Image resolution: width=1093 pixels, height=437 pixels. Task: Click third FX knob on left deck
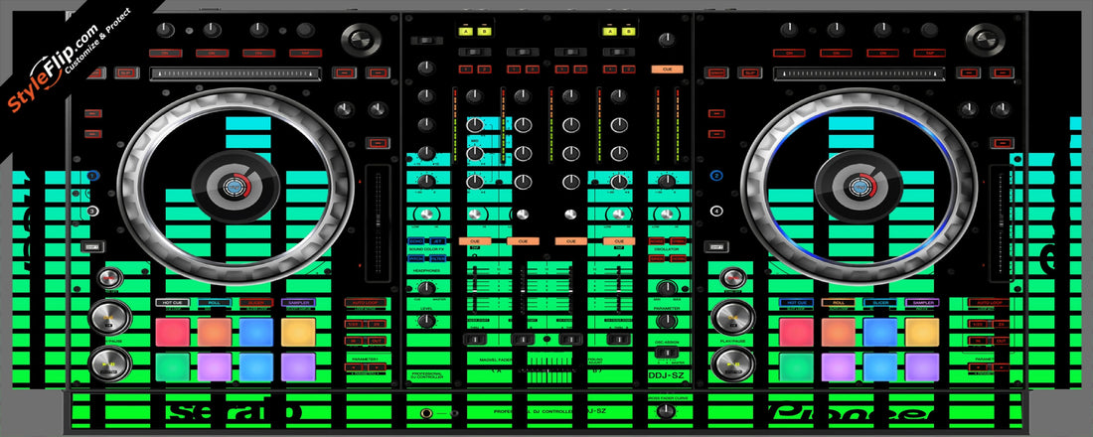[x=258, y=30]
